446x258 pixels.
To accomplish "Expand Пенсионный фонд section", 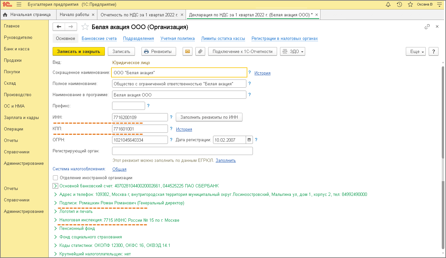I will (x=55, y=229).
